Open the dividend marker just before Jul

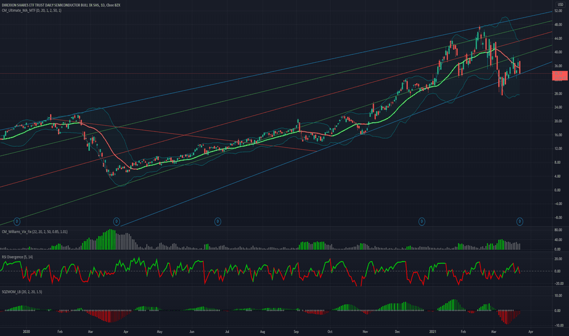pos(218,221)
